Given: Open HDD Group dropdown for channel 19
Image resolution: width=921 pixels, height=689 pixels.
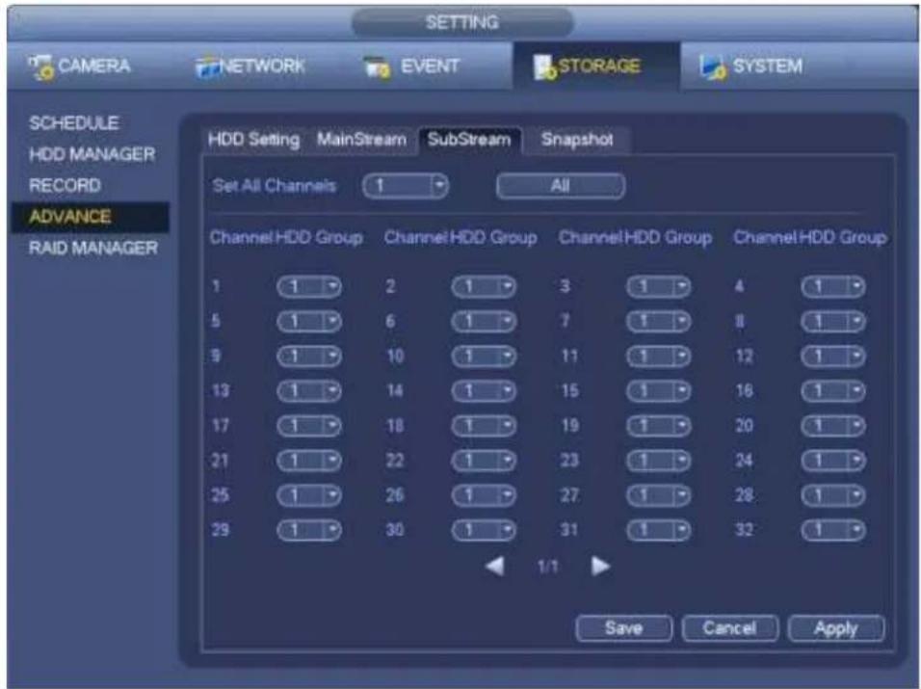Looking at the screenshot, I should (x=658, y=426).
